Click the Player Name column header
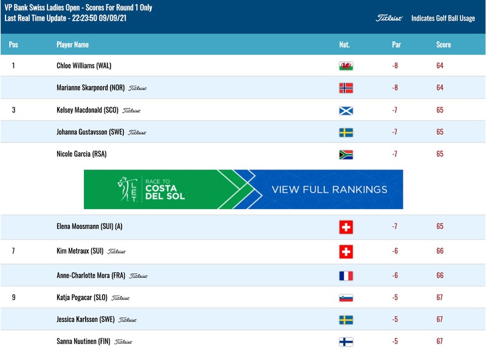This screenshot has width=486, height=350. [72, 44]
